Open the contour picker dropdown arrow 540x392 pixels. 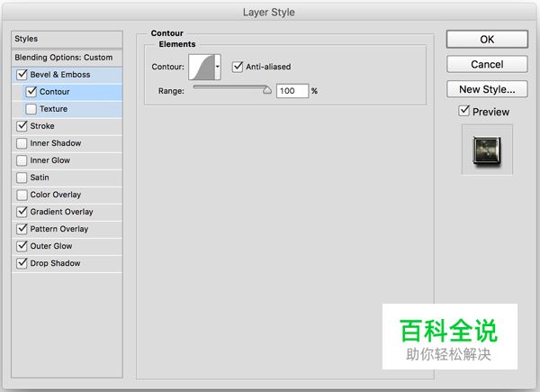click(x=218, y=67)
